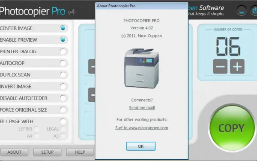This screenshot has height=161, width=257.
Task: Click the 06 copies counter display
Action: click(x=228, y=46)
